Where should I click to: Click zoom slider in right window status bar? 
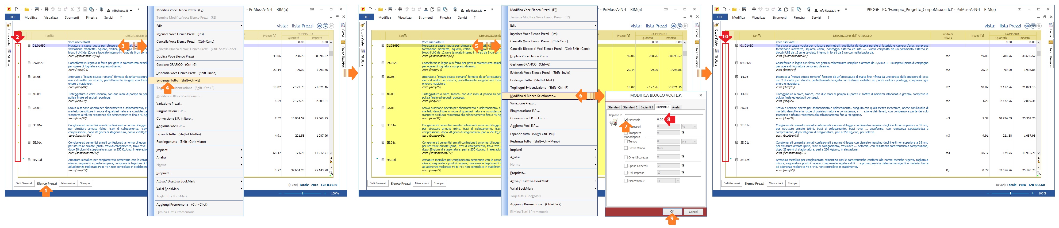1011,193
